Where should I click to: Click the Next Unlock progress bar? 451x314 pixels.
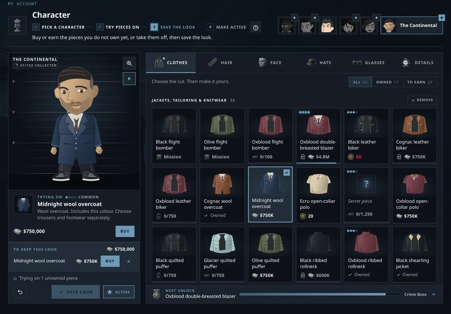[x=320, y=294]
